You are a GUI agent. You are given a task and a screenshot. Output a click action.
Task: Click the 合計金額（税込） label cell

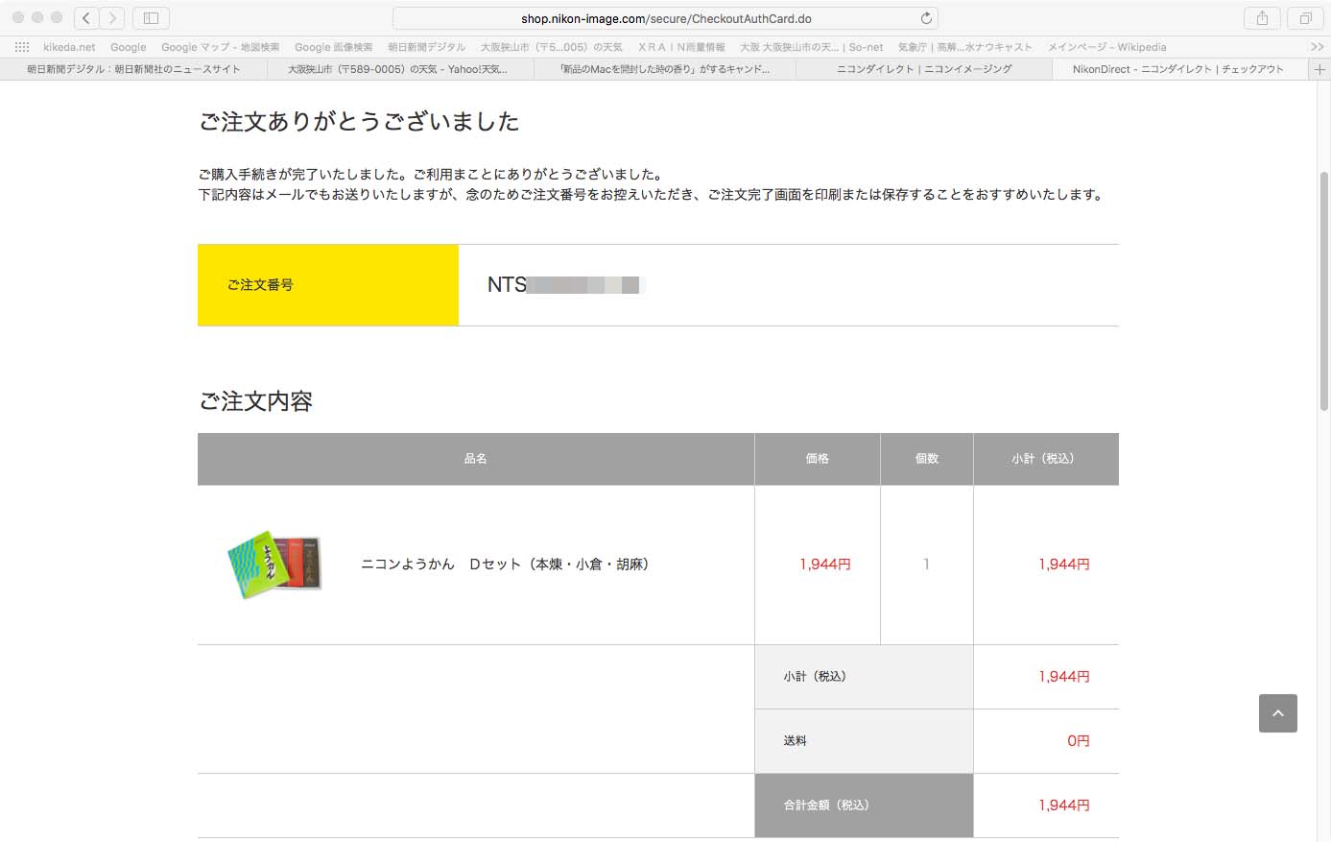(x=864, y=806)
